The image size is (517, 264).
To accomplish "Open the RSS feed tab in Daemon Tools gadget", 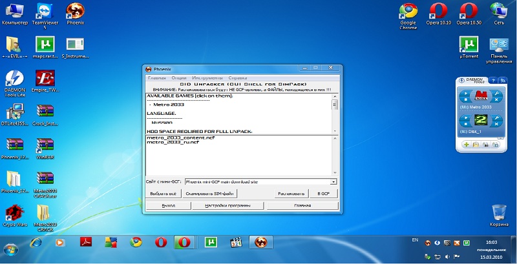I will [503, 80].
